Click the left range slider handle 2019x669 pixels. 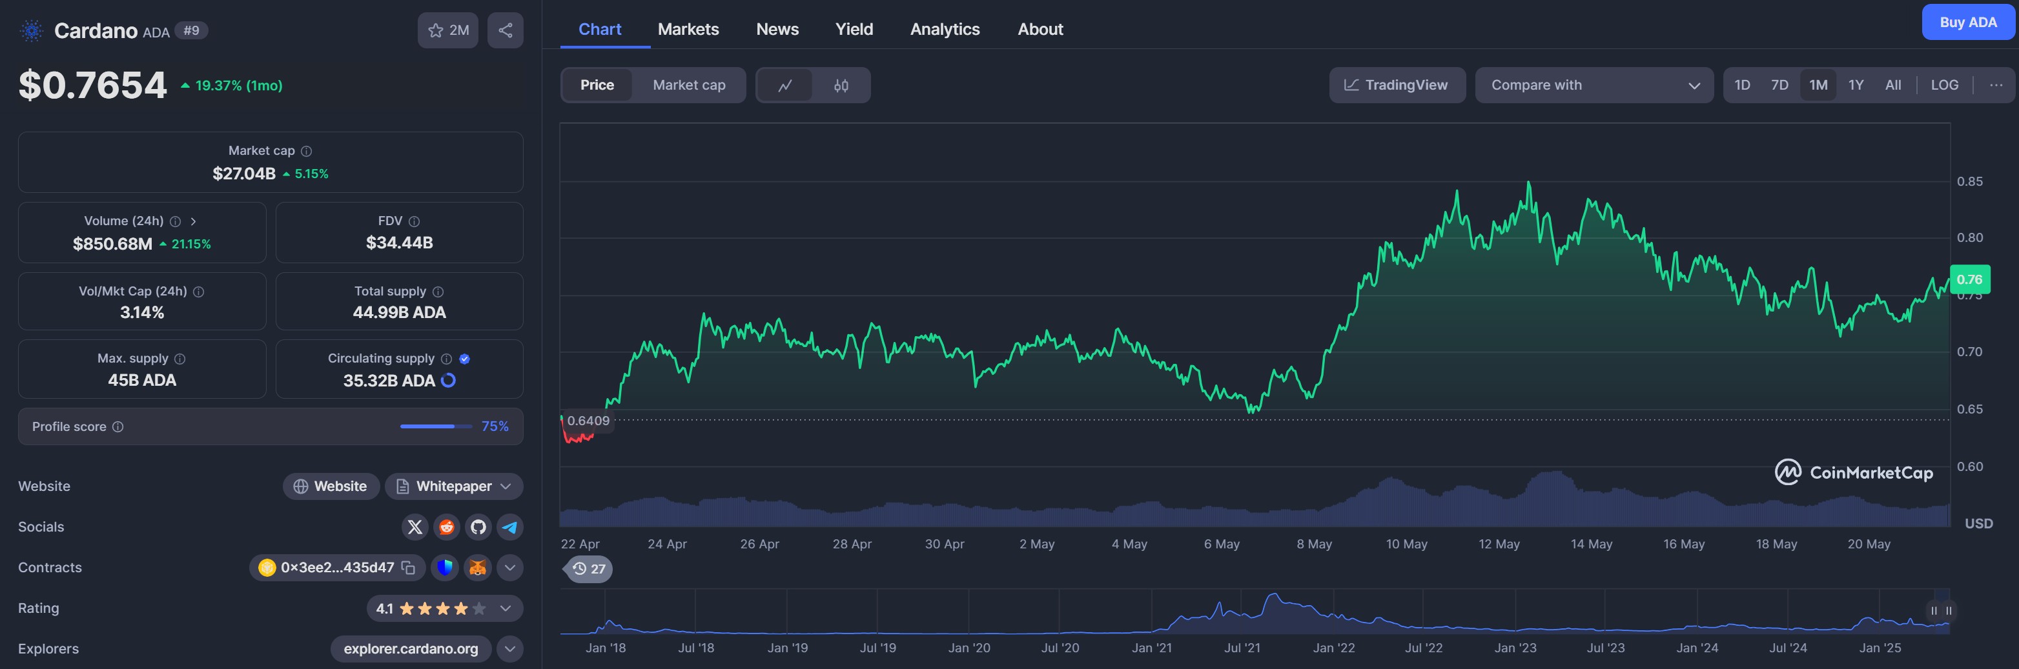click(1934, 611)
